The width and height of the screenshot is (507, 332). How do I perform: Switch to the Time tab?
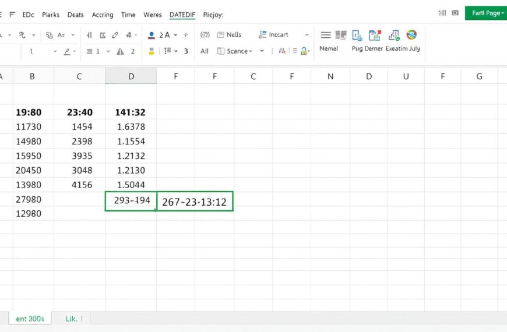point(128,15)
